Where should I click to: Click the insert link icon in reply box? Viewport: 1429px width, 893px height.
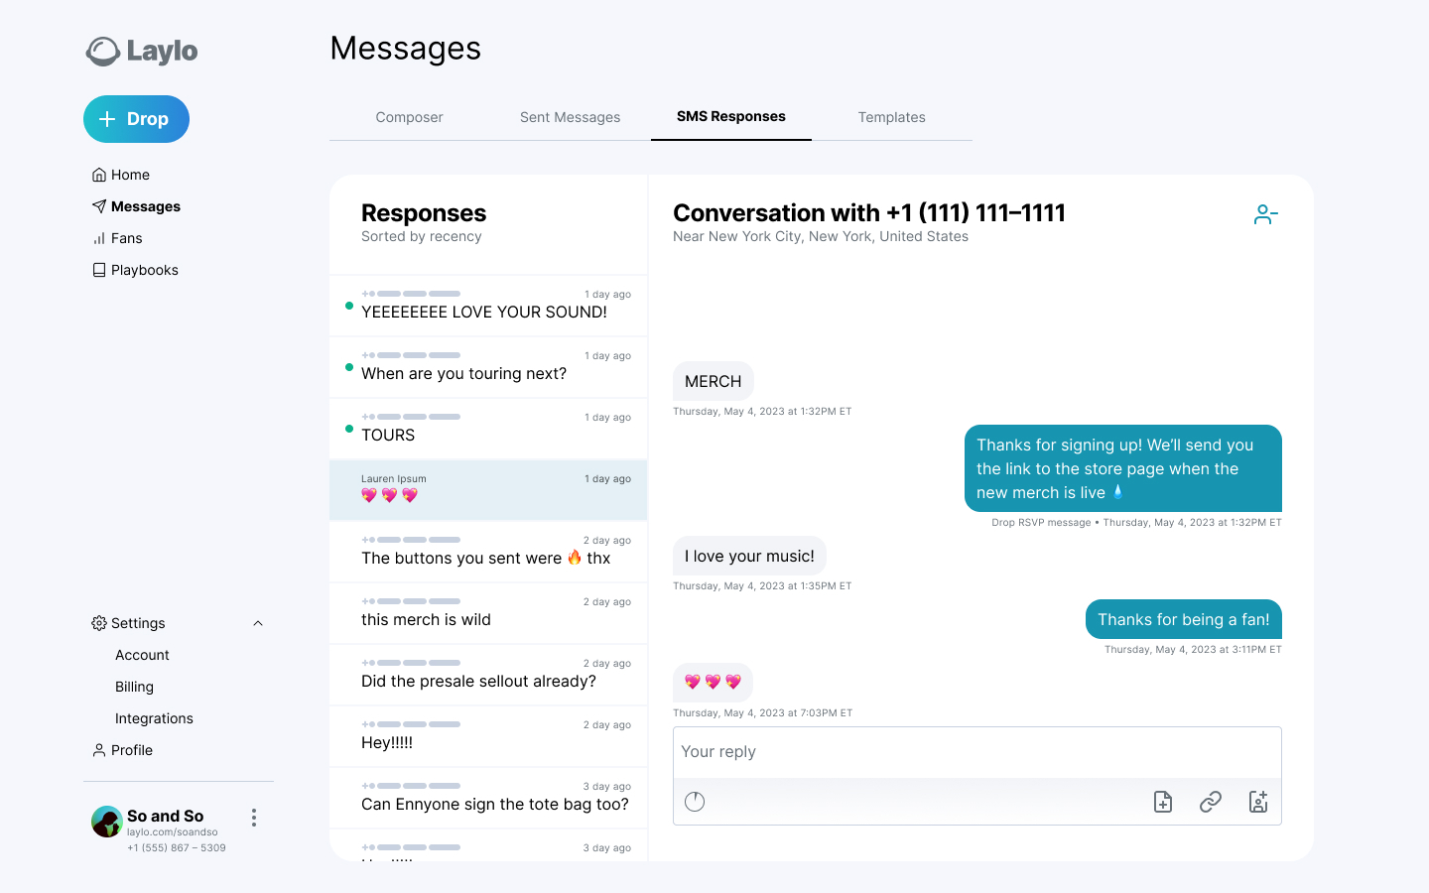(1211, 802)
